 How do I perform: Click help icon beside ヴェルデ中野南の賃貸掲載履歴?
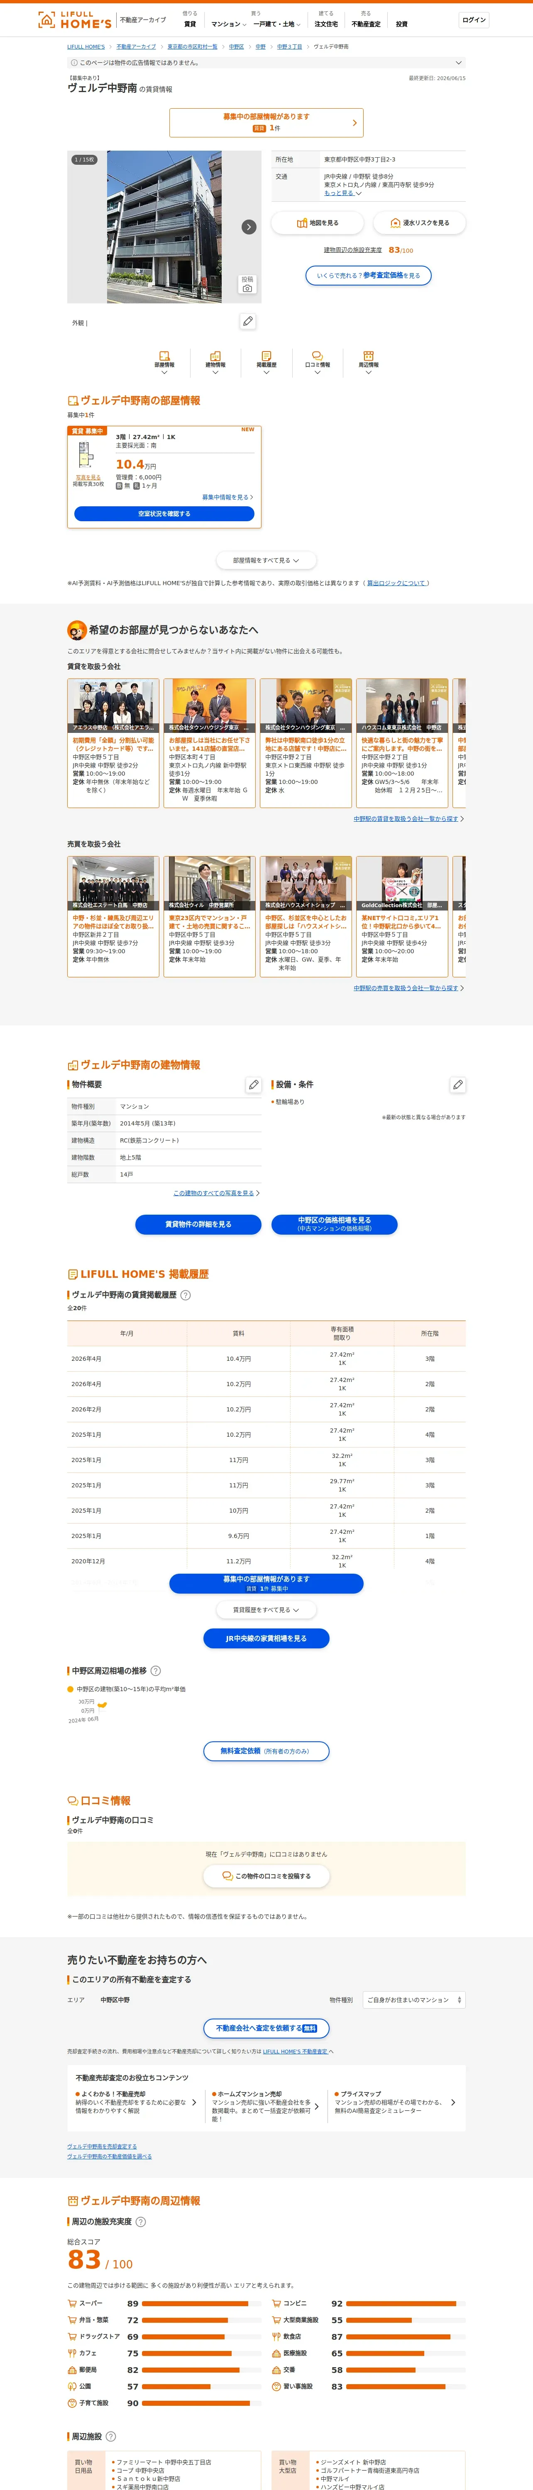click(186, 1295)
